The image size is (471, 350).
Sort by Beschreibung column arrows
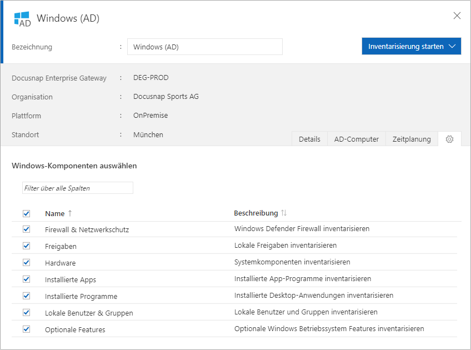pyautogui.click(x=284, y=213)
